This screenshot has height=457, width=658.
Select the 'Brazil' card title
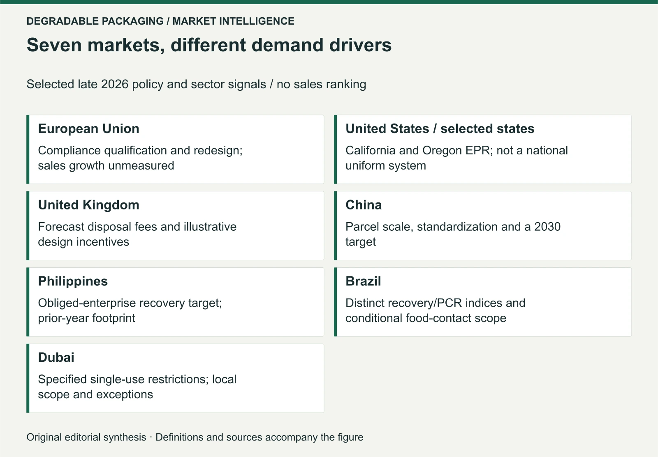coord(363,281)
